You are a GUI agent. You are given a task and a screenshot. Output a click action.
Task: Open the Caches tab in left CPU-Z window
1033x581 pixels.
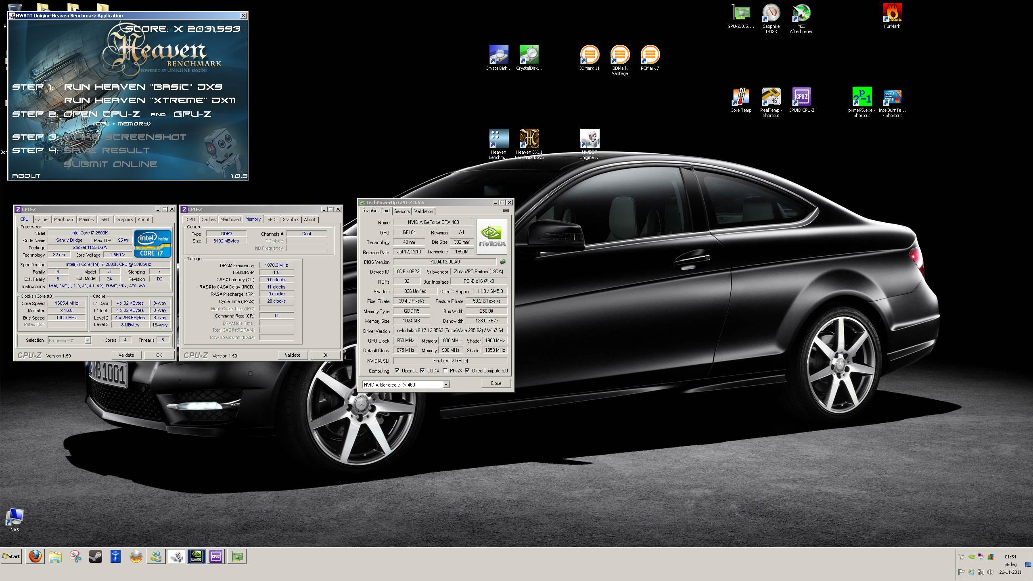[x=42, y=219]
